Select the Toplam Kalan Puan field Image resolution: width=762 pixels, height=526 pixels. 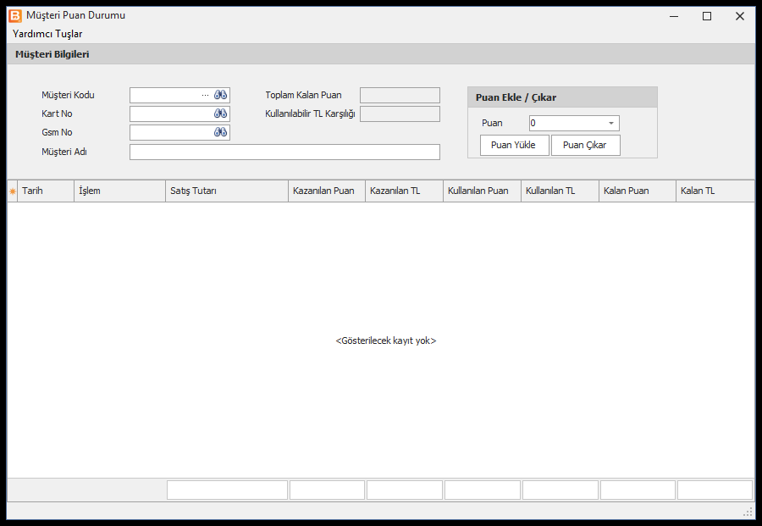400,95
